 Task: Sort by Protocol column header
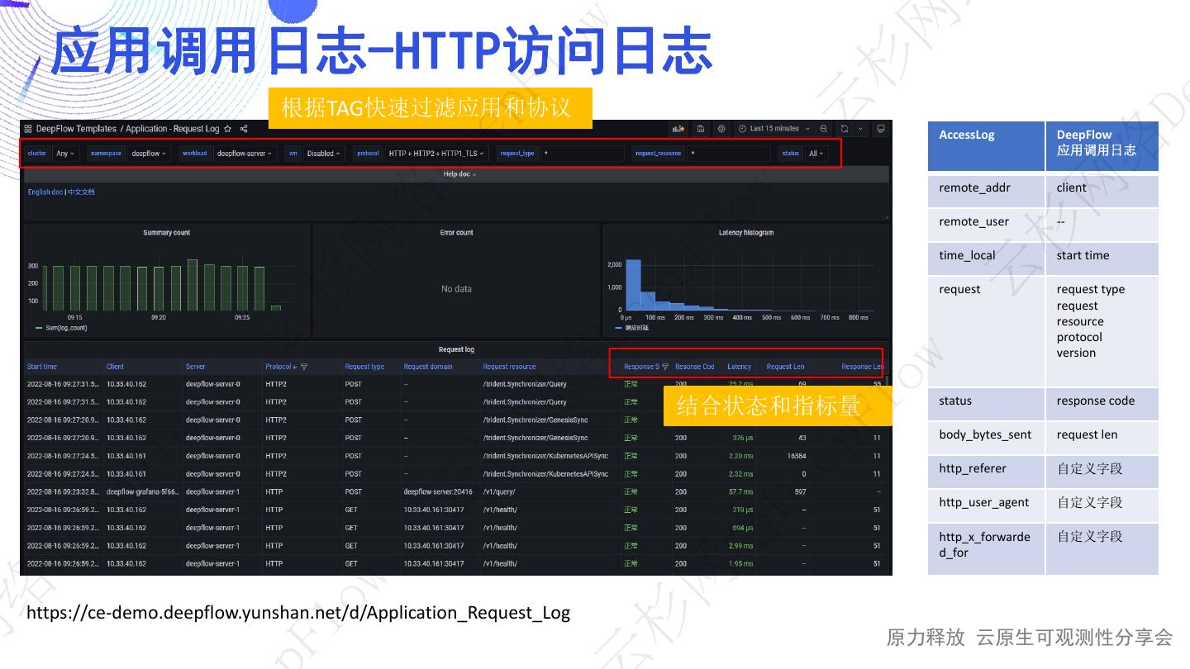click(x=278, y=367)
